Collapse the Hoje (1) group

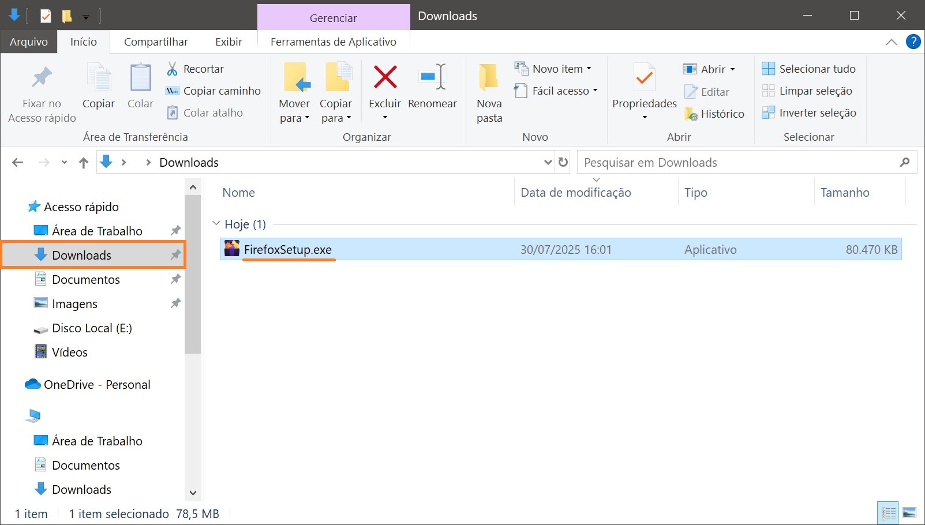point(216,223)
